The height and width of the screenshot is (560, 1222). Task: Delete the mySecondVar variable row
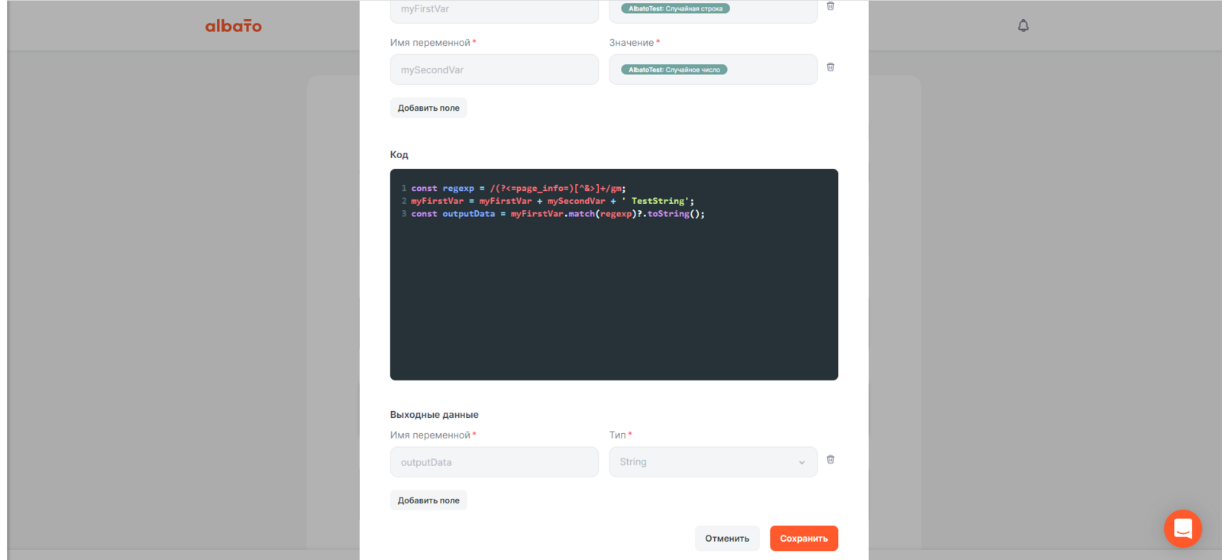(830, 67)
